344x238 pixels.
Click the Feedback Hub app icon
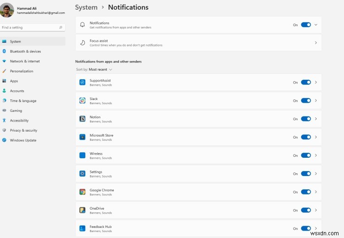coord(82,228)
